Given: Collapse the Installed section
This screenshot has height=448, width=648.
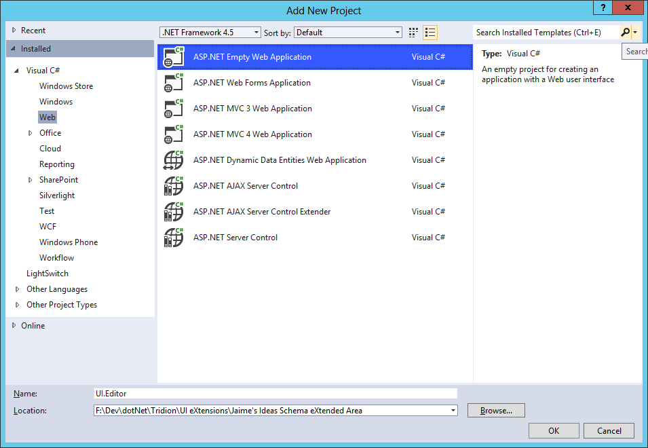Looking at the screenshot, I should pyautogui.click(x=13, y=49).
